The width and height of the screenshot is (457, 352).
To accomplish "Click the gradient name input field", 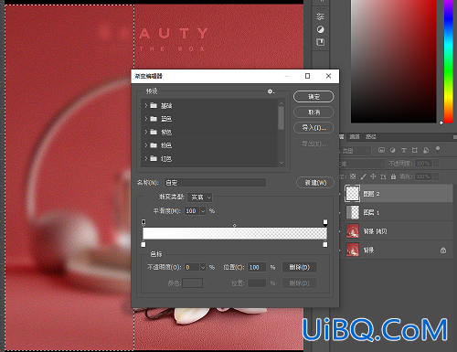I will tap(215, 183).
